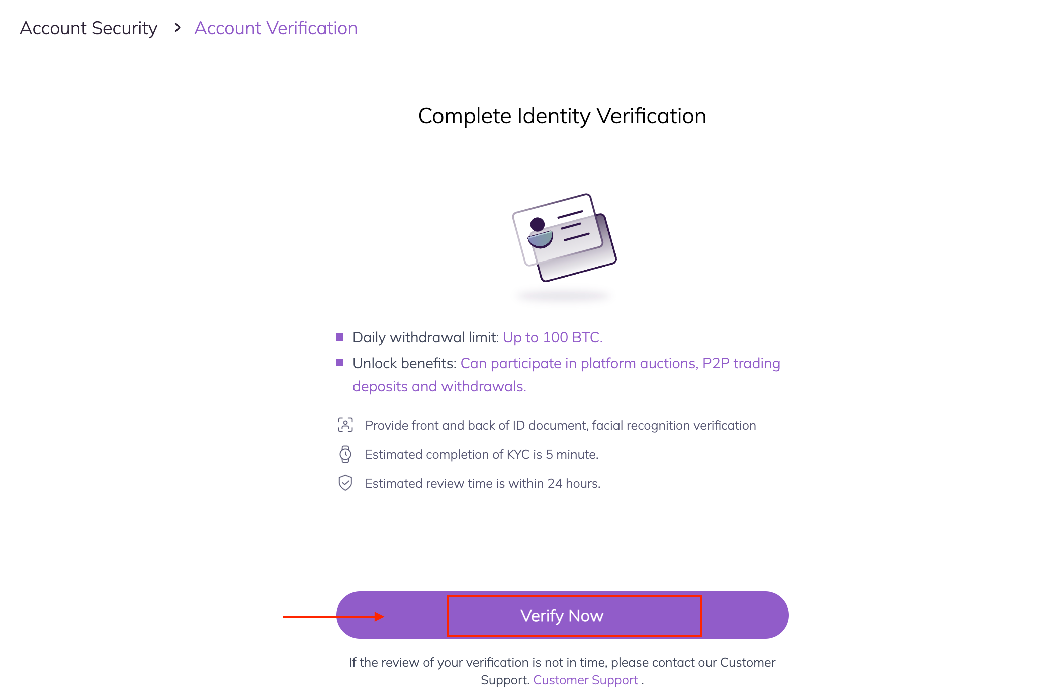This screenshot has height=694, width=1061.
Task: Click the breadcrumb chevron separator arrow
Action: (x=177, y=28)
